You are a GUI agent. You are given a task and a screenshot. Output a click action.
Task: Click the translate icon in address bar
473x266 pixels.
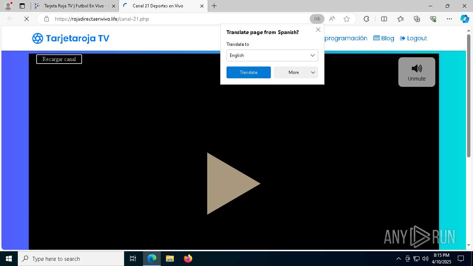pos(317,19)
